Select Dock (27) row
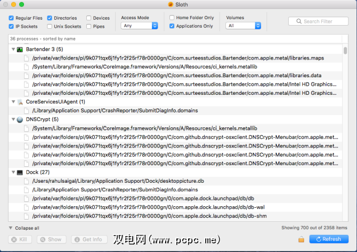The width and height of the screenshot is (357, 252). (x=175, y=173)
